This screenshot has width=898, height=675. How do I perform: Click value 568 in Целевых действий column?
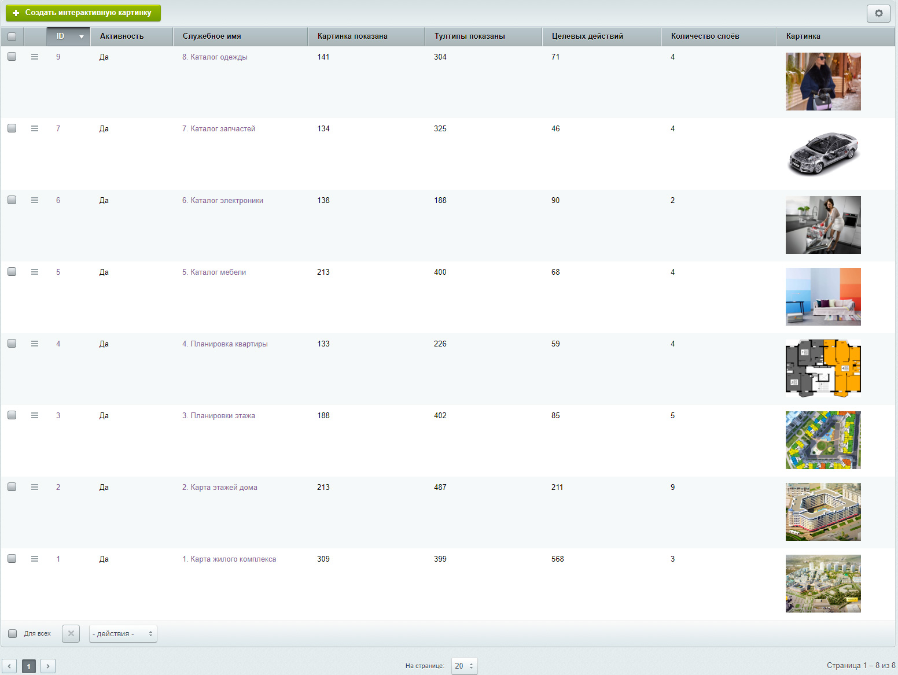(x=558, y=559)
